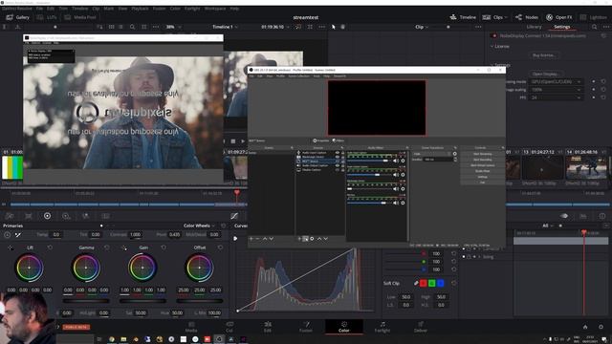Click the color bars clip thumbnail
612x344 pixels.
coord(12,168)
